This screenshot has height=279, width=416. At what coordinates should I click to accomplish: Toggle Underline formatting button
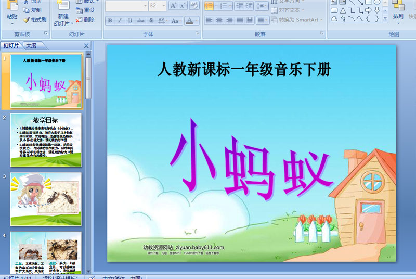click(x=130, y=21)
